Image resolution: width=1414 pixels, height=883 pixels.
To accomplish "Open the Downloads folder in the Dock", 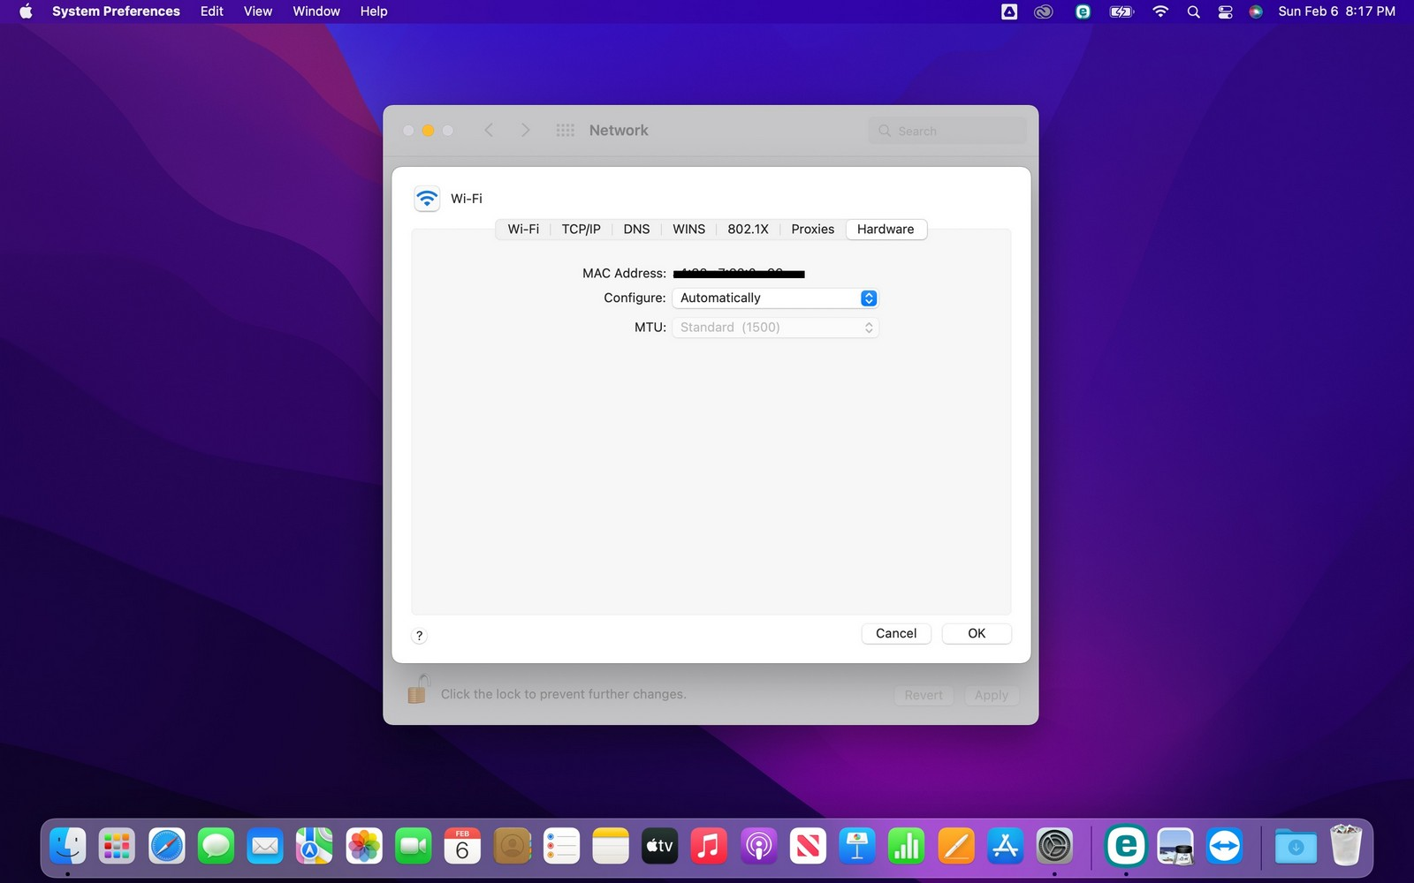I will coord(1296,846).
